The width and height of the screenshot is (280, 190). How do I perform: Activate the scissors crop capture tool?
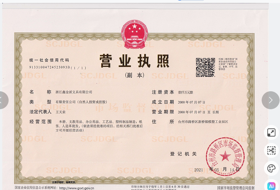coord(271,150)
